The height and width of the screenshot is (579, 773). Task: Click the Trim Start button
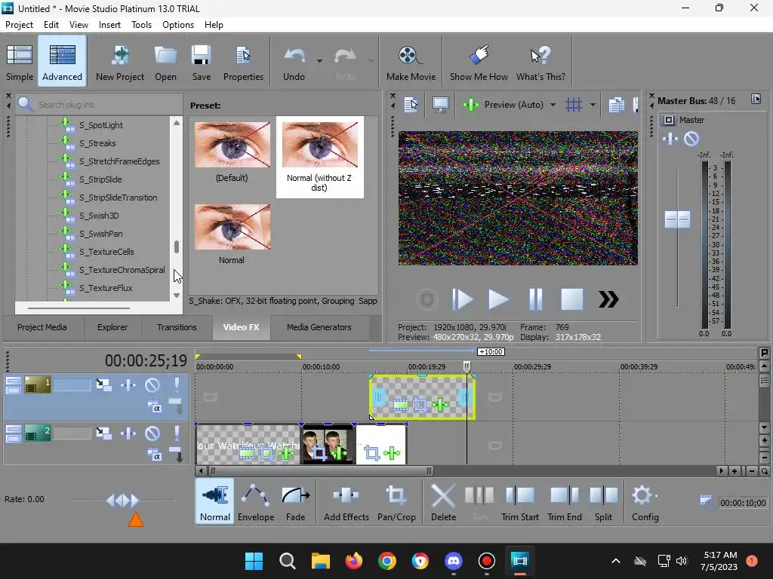tap(519, 502)
